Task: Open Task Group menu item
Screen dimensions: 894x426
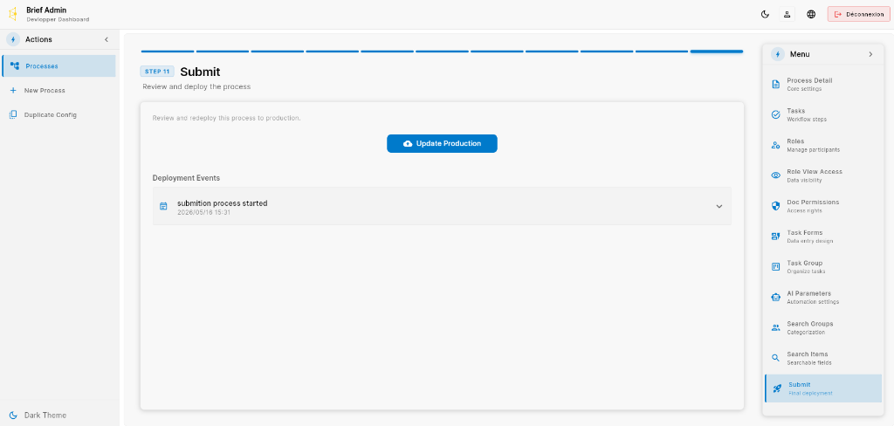Action: [x=823, y=267]
